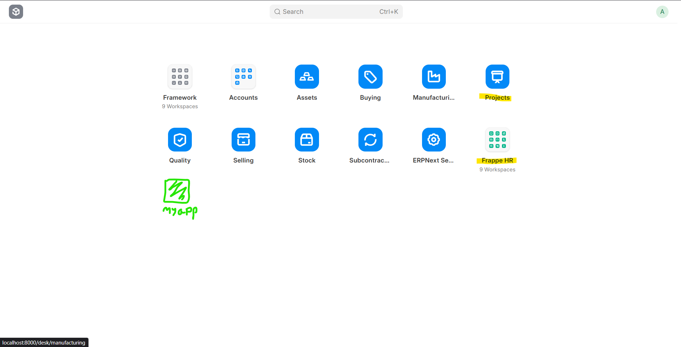Open the Buying tag icon

pyautogui.click(x=370, y=77)
